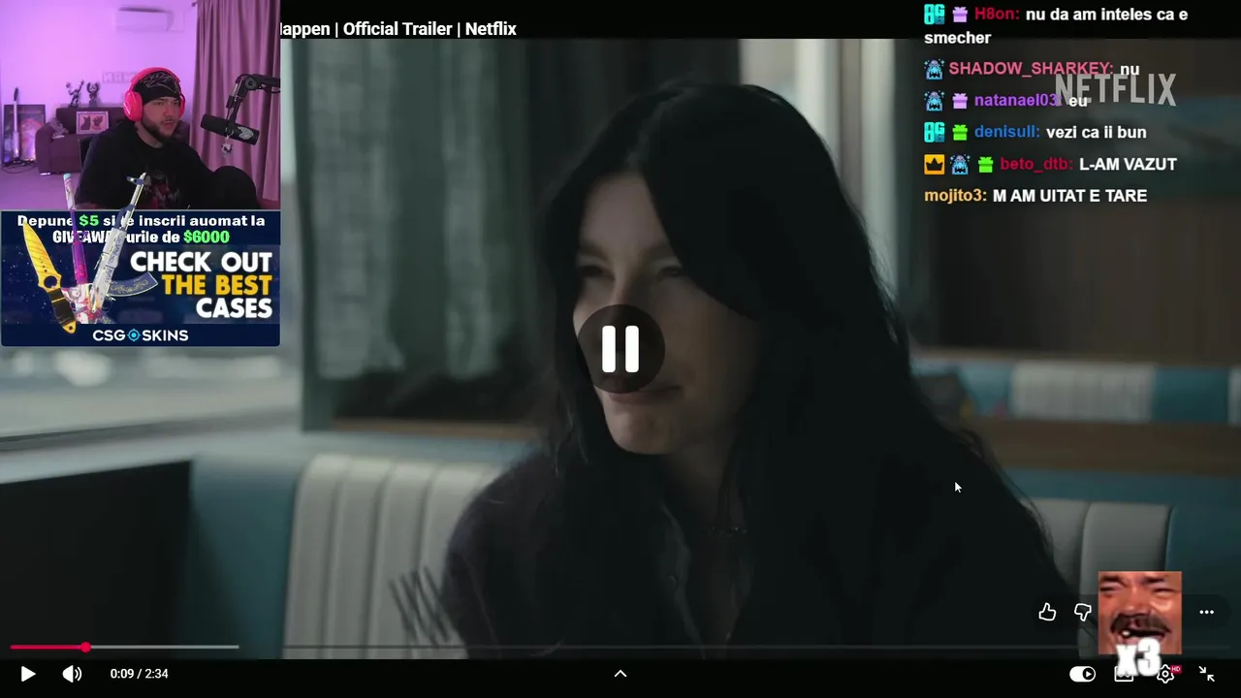Click the natanael03 username in chat
The image size is (1241, 698).
[1017, 101]
